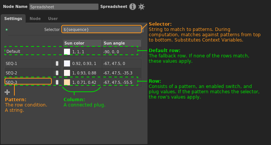Open the SEQ-2 sun color swatch

tap(67, 73)
